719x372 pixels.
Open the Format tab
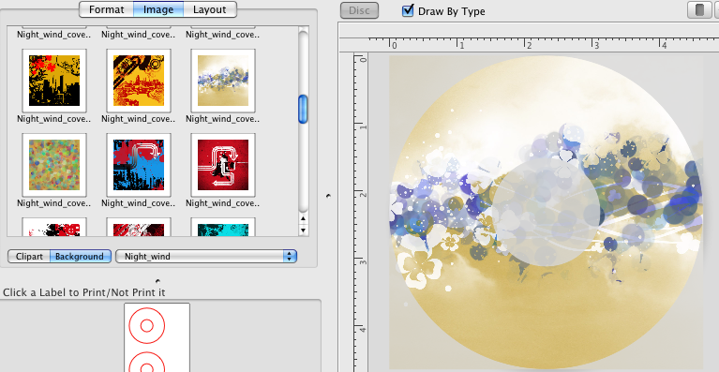tap(106, 9)
